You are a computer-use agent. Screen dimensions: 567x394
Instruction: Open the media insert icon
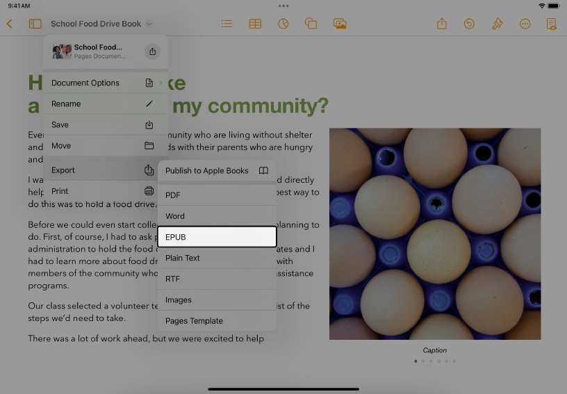(x=340, y=24)
